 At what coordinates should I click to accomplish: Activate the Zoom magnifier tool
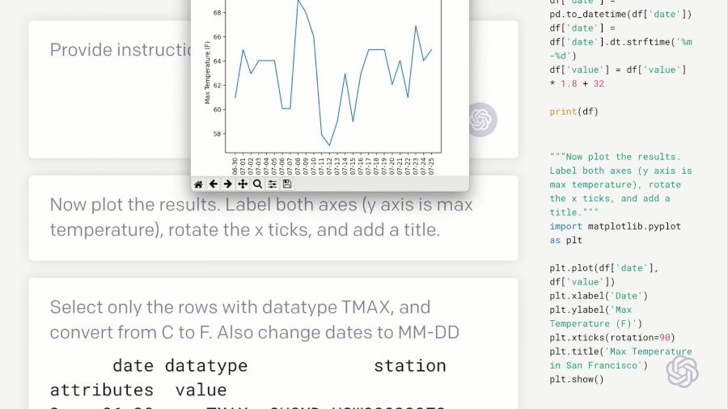[258, 184]
